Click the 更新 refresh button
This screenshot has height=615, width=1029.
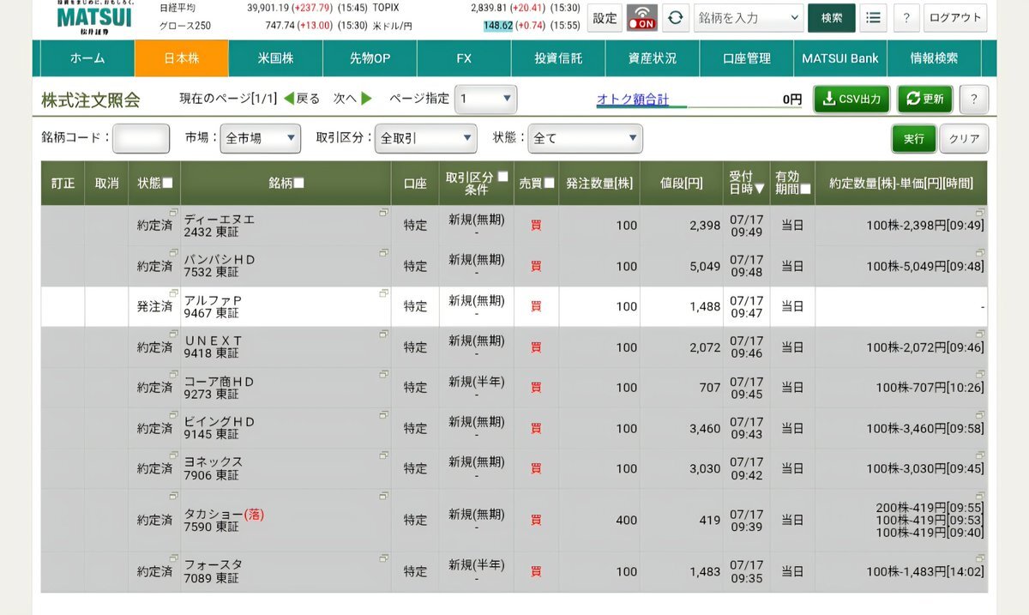tap(925, 99)
